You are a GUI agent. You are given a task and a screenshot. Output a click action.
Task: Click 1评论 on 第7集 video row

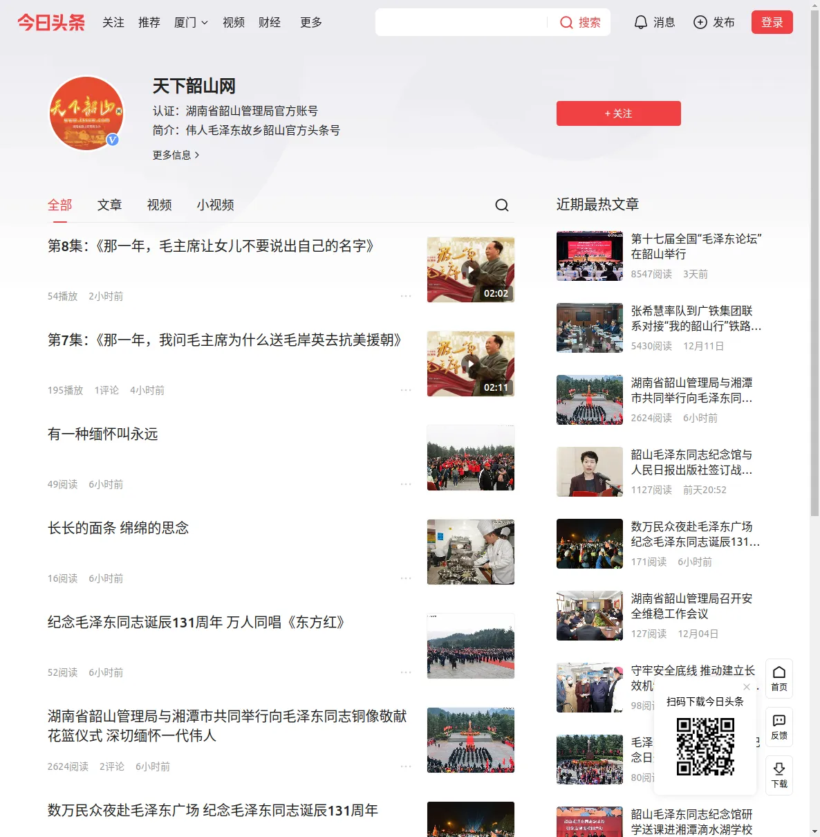click(x=106, y=390)
